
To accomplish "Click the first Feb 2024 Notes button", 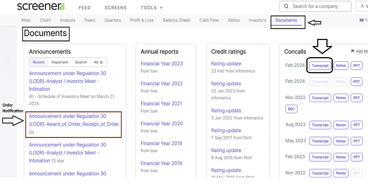I will click(341, 65).
